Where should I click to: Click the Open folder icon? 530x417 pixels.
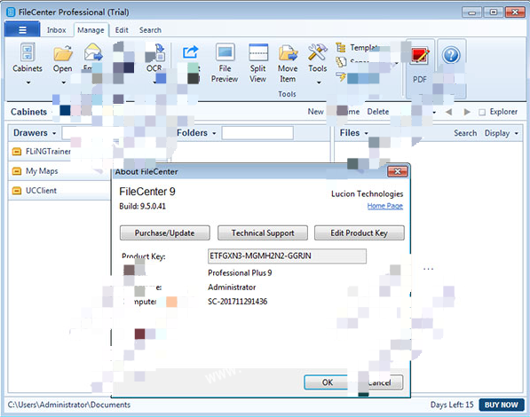click(x=63, y=53)
